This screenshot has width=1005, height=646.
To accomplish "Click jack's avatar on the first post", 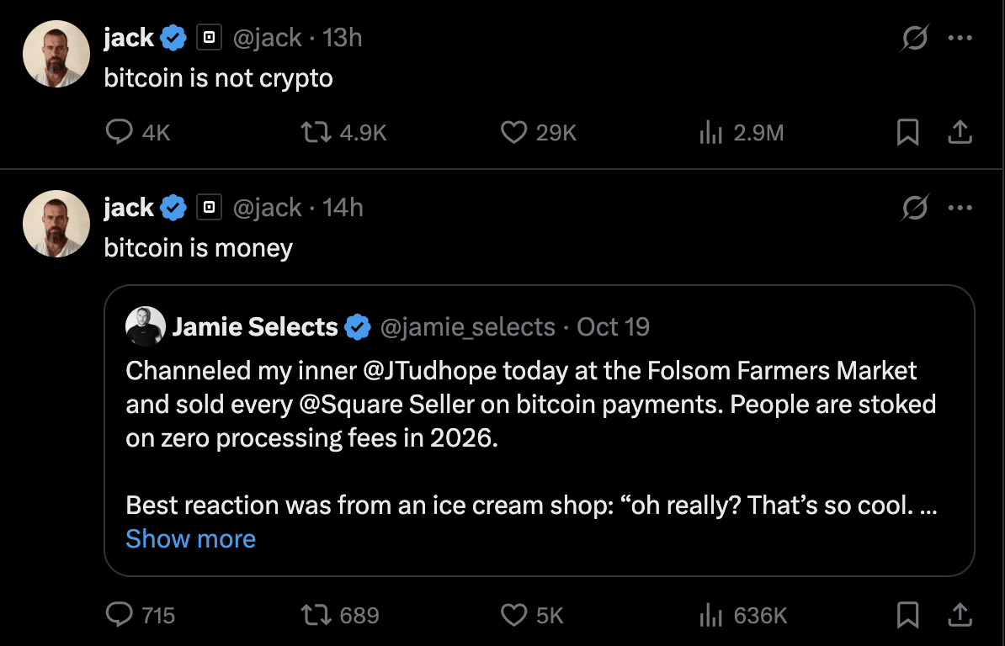I will coord(56,54).
